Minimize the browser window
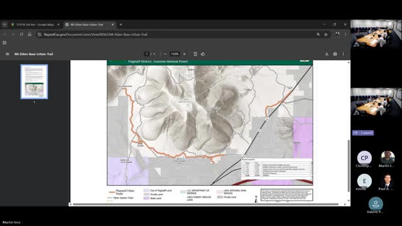Screen dimensions: 402x226 coord(324,24)
